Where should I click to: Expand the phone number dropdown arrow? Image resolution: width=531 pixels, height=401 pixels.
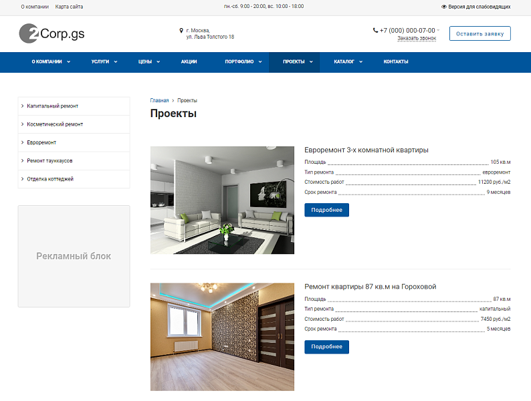click(x=438, y=30)
